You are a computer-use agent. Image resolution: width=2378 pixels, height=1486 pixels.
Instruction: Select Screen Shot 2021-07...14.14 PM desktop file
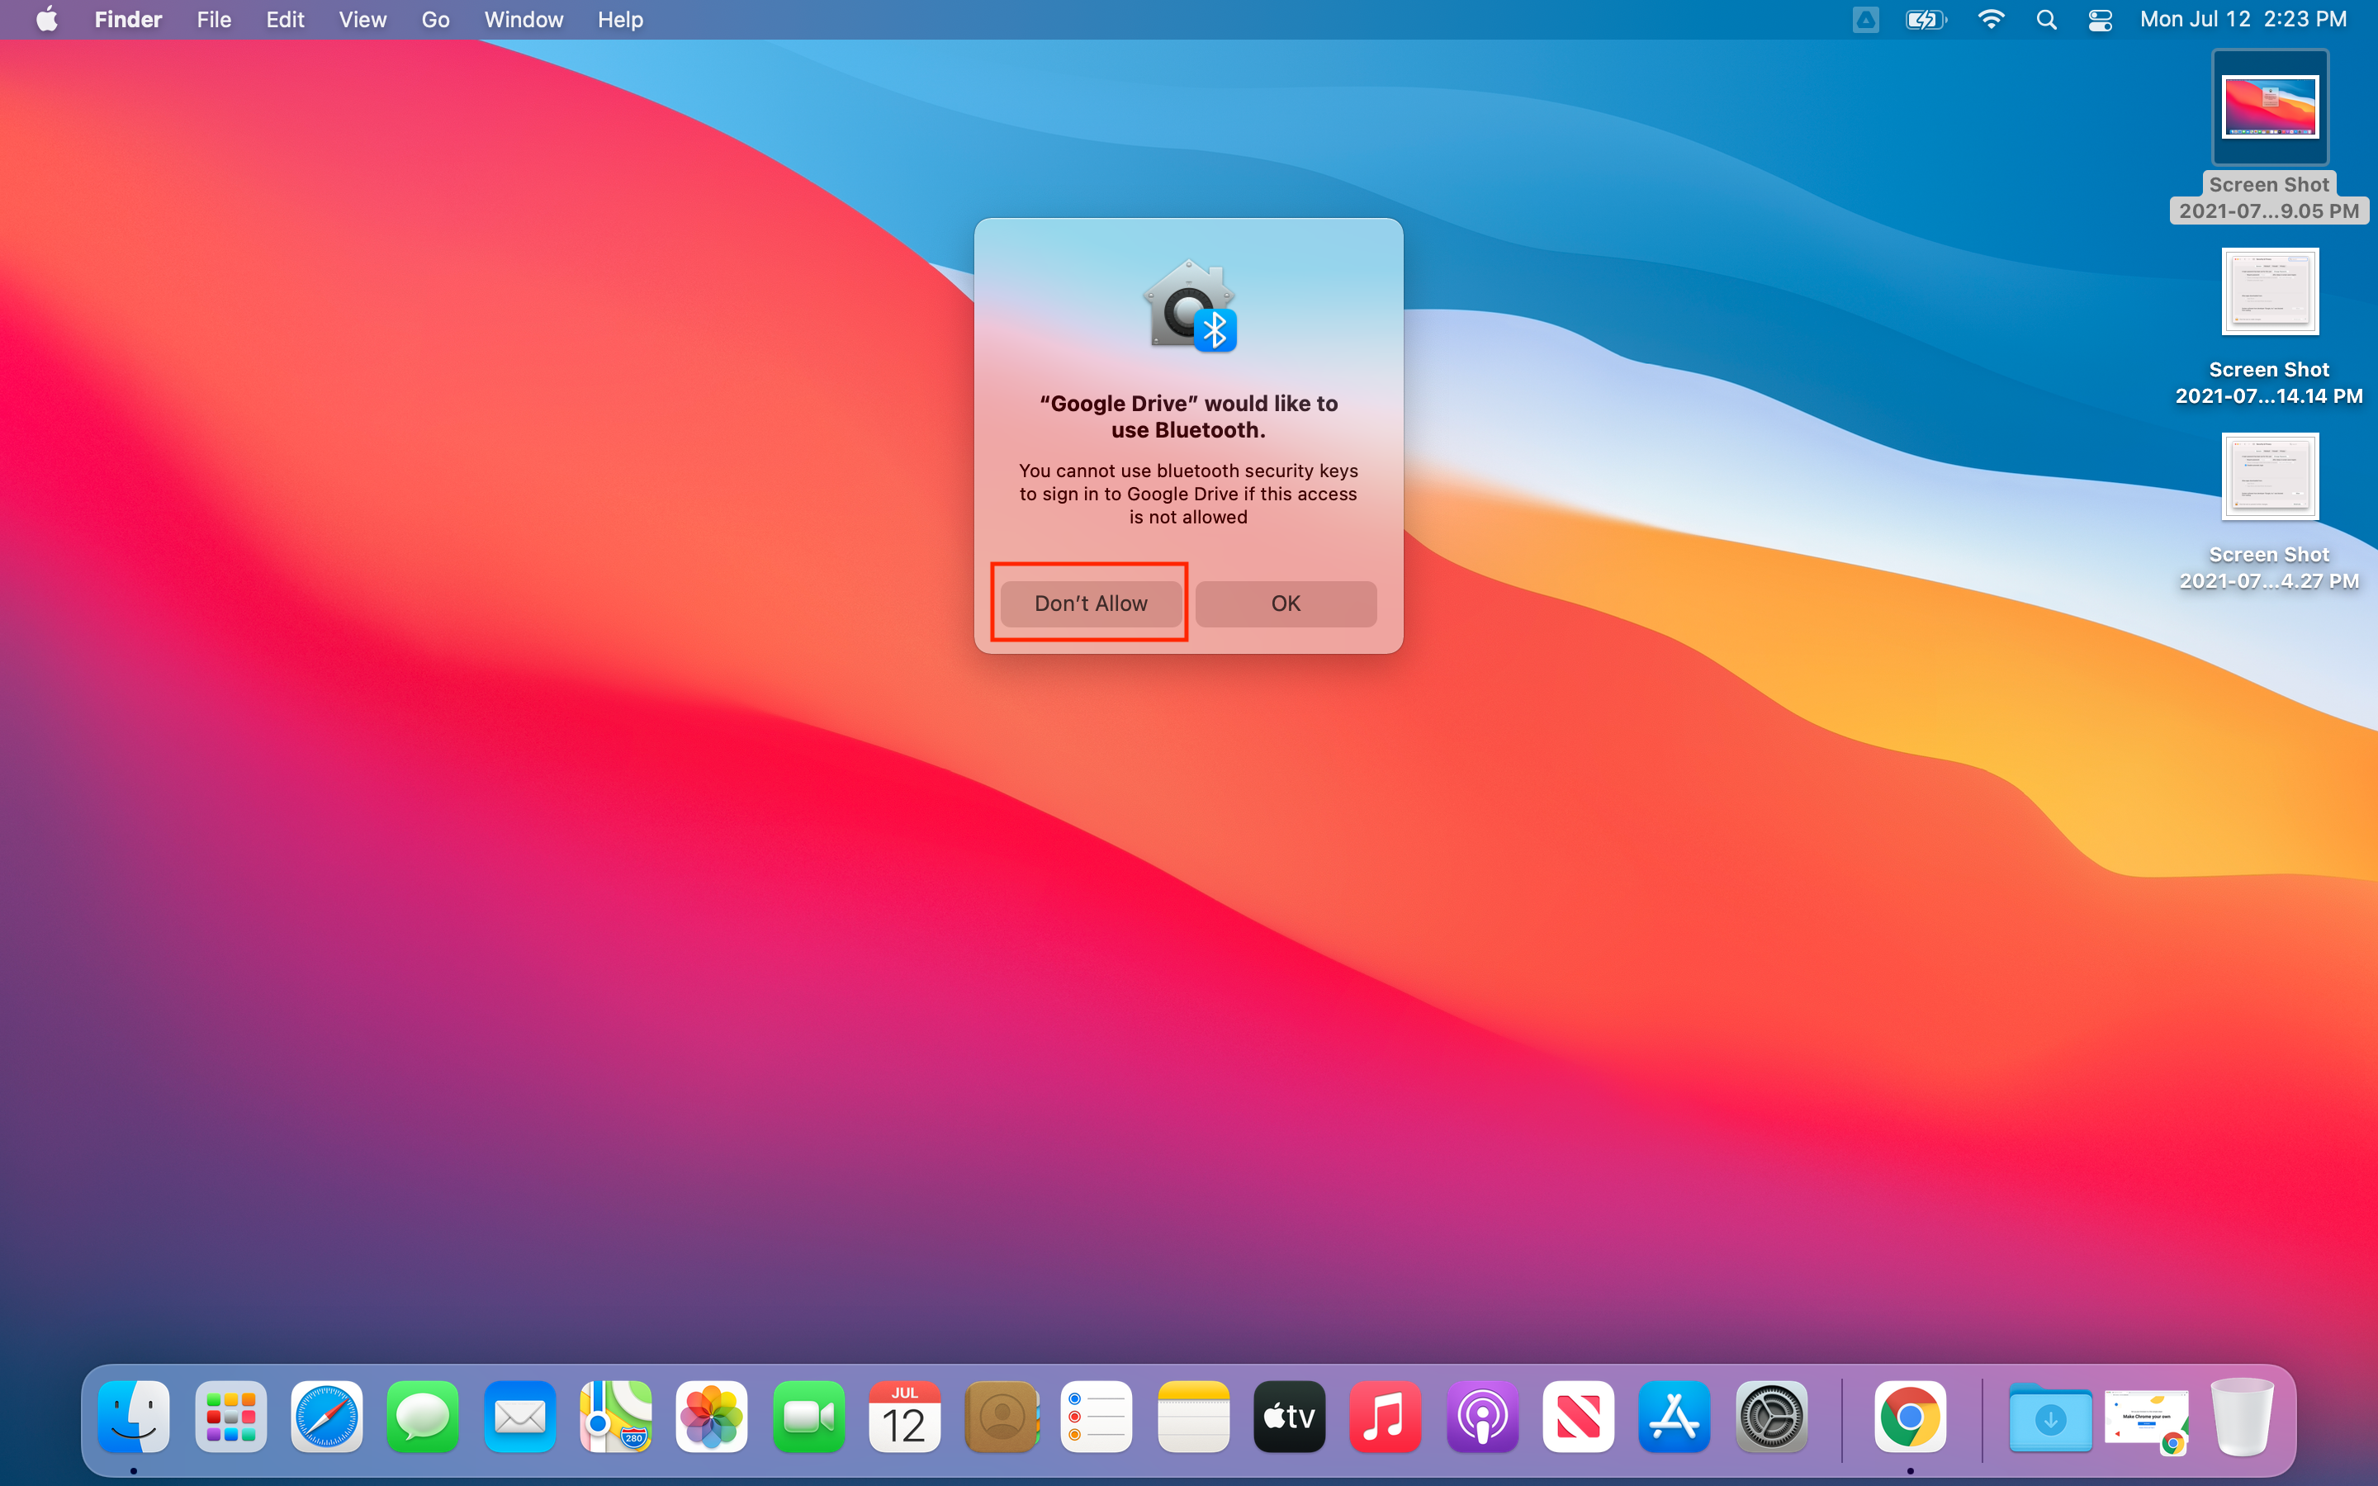2270,327
